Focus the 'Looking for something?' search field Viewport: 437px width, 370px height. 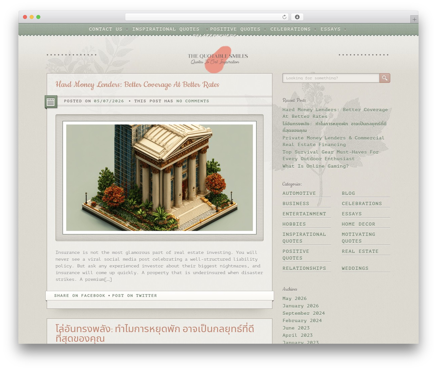click(x=331, y=78)
